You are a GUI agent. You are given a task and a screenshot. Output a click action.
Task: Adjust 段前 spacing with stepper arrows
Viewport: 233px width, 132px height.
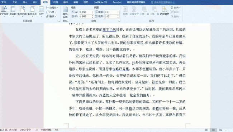coord(118,12)
